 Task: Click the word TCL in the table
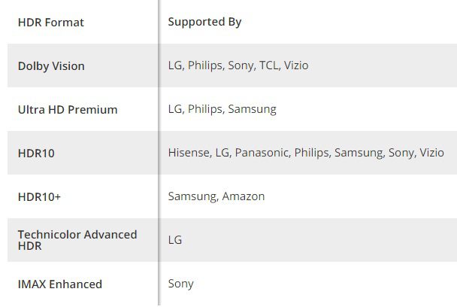[x=268, y=65]
